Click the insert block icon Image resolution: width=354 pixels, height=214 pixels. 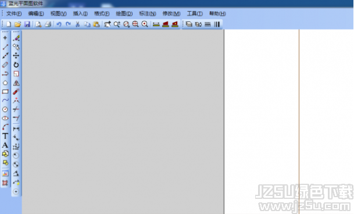click(5, 163)
